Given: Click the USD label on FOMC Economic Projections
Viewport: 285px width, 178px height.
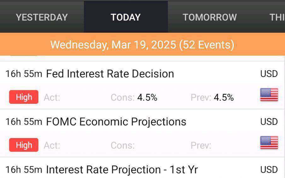Looking at the screenshot, I should tap(269, 122).
